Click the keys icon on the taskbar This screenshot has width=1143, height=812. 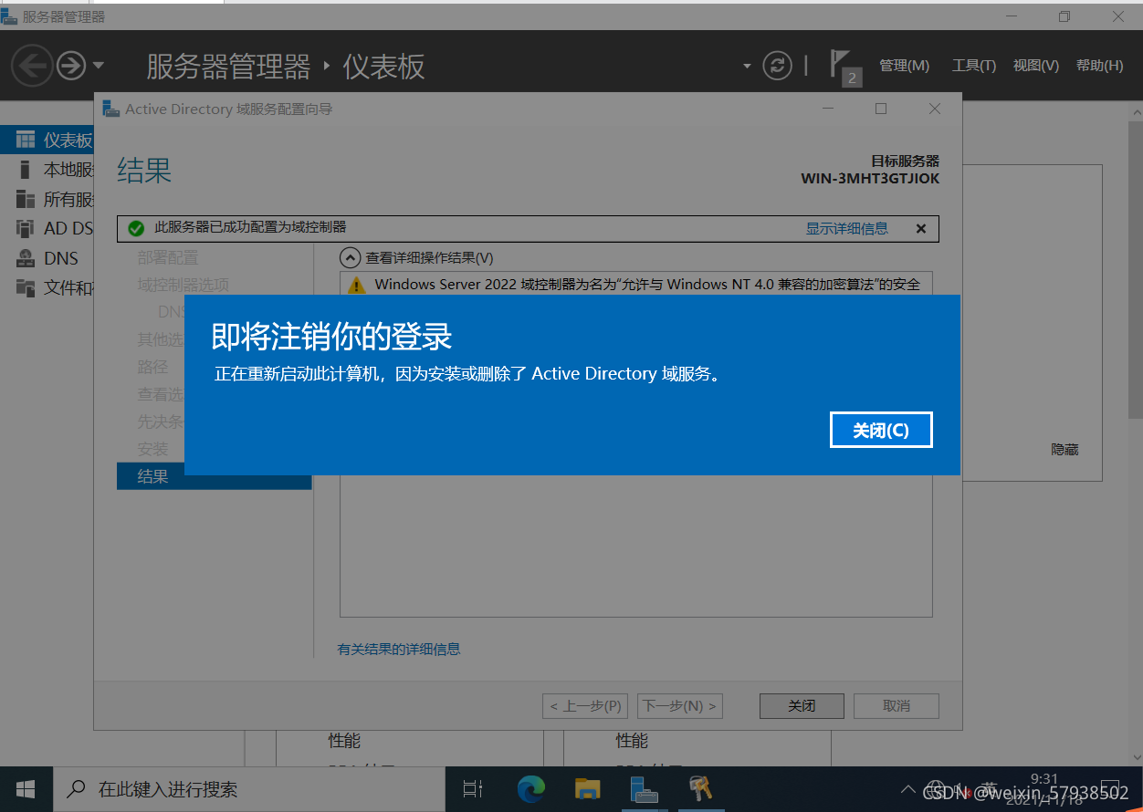[x=701, y=789]
